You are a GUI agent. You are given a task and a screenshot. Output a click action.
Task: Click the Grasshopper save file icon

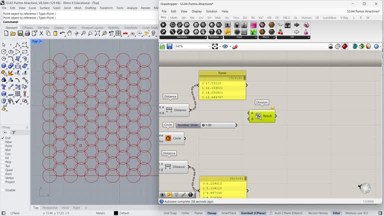[x=169, y=46]
